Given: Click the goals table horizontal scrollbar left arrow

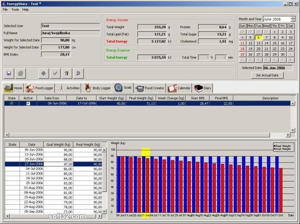Looking at the screenshot, I should [7, 135].
